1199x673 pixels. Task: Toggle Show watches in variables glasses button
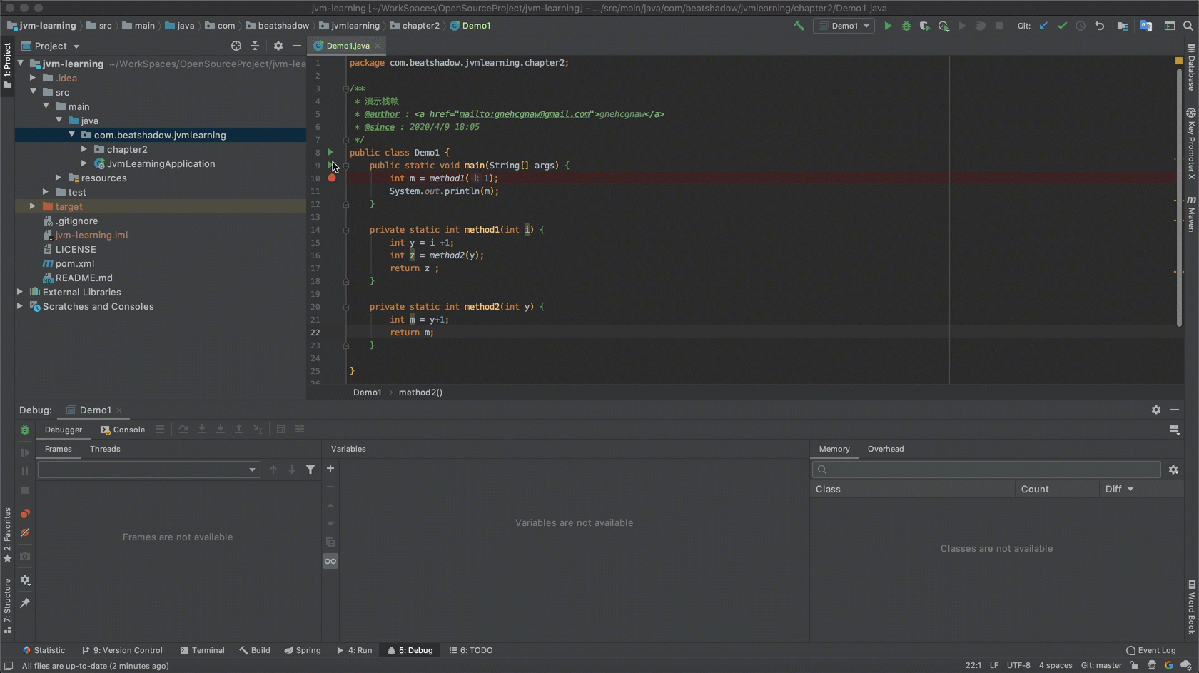(x=330, y=561)
